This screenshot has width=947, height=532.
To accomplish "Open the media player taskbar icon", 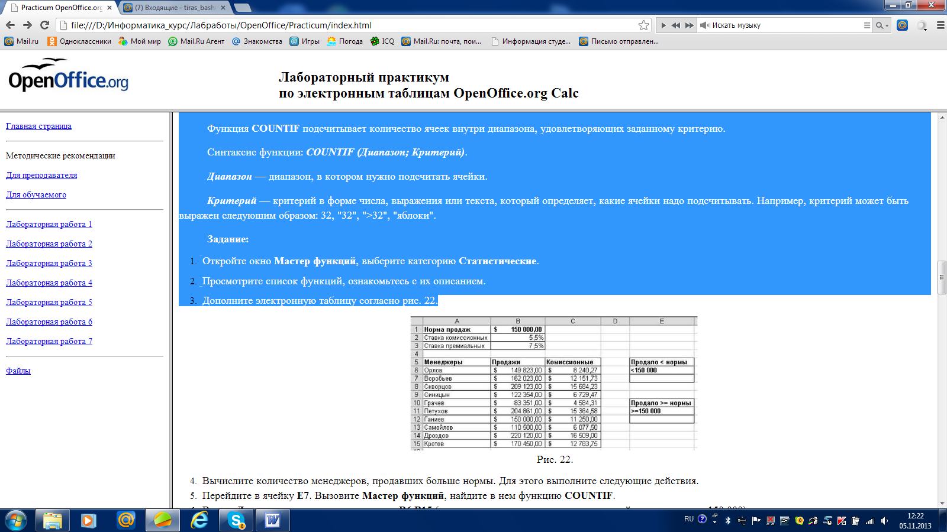I will (89, 520).
